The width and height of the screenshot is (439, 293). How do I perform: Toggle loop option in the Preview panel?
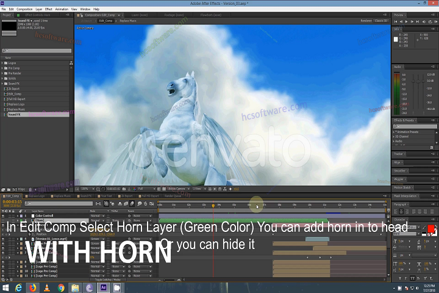tap(430, 21)
